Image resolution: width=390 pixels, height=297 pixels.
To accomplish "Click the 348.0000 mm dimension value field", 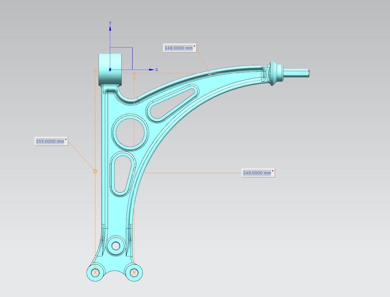I will [178, 48].
